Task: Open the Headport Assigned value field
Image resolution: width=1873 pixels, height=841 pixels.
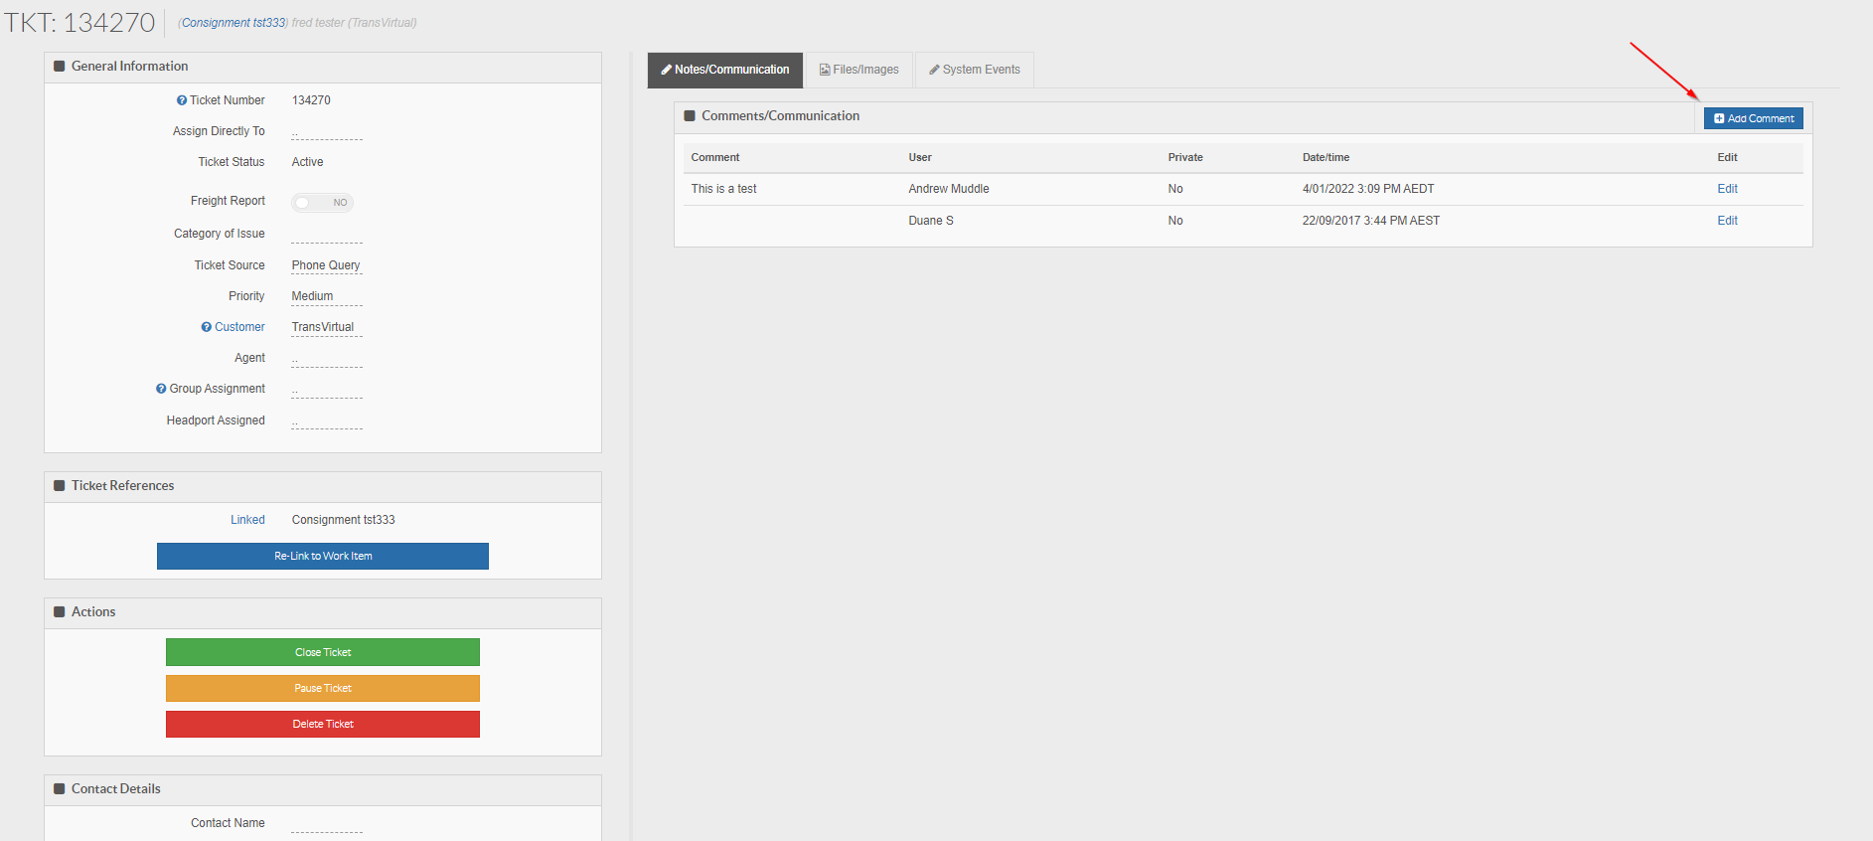Action: [x=327, y=421]
